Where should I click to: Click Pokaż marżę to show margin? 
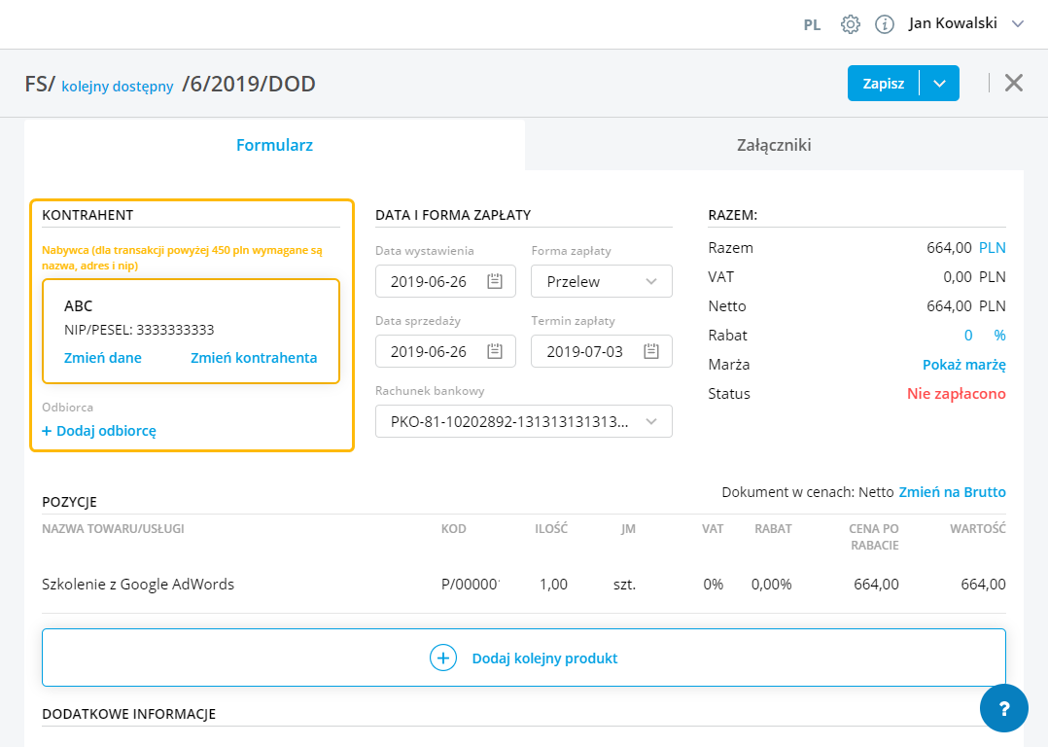click(x=963, y=365)
